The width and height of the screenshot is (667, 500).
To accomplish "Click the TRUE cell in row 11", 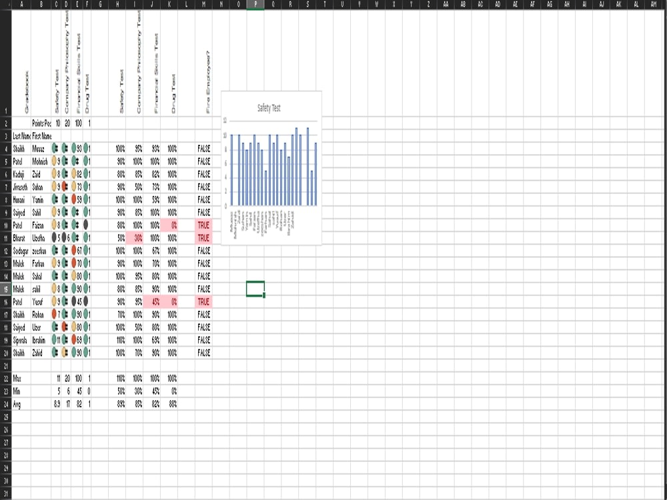I will pos(203,238).
